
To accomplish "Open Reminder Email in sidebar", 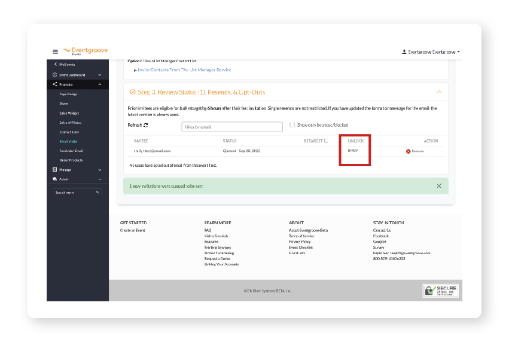I will pyautogui.click(x=71, y=151).
